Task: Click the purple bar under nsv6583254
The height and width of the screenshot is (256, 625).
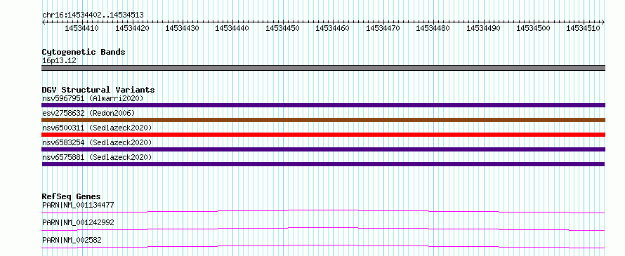Action: click(323, 149)
